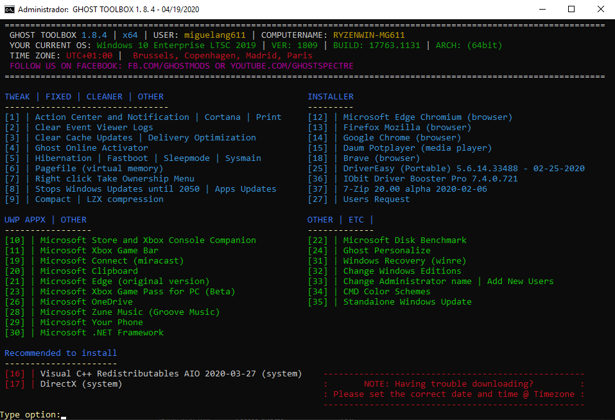Click username 'miguelang611' in header
The width and height of the screenshot is (615, 420).
click(x=215, y=35)
